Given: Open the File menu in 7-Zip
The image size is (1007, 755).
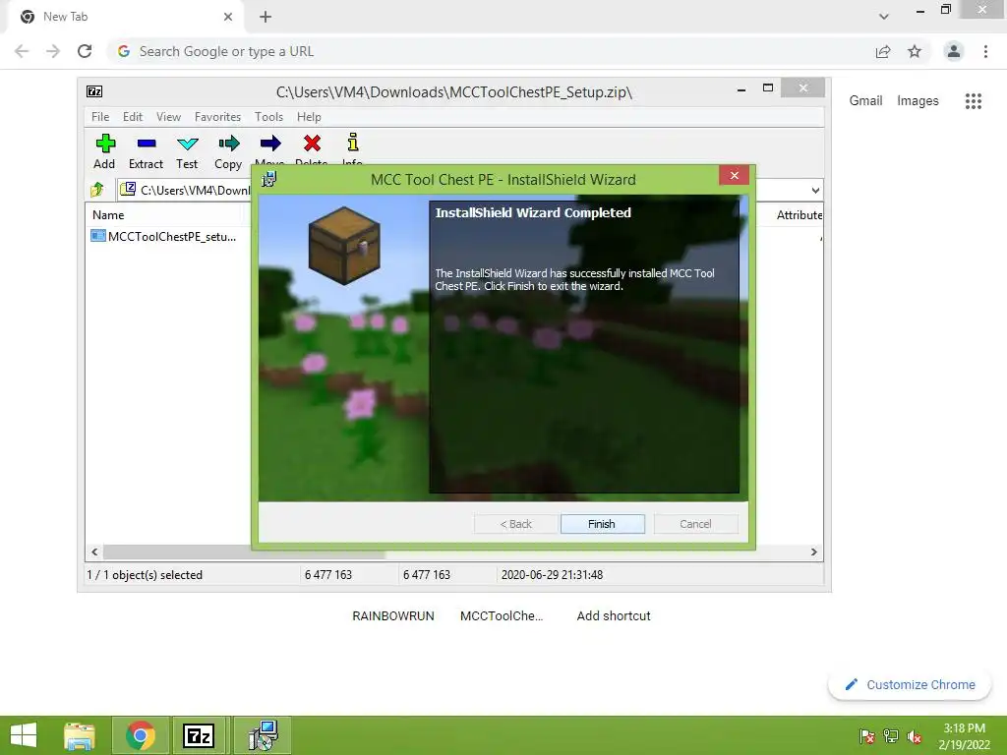Looking at the screenshot, I should (100, 117).
